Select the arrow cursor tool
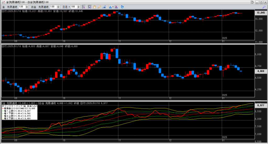This screenshot has height=144, width=268. (x=90, y=7)
